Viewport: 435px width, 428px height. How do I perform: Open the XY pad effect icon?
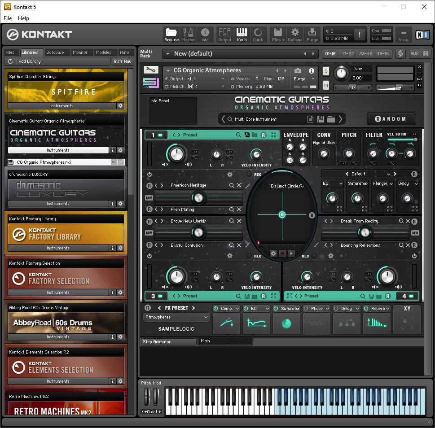pos(407,323)
